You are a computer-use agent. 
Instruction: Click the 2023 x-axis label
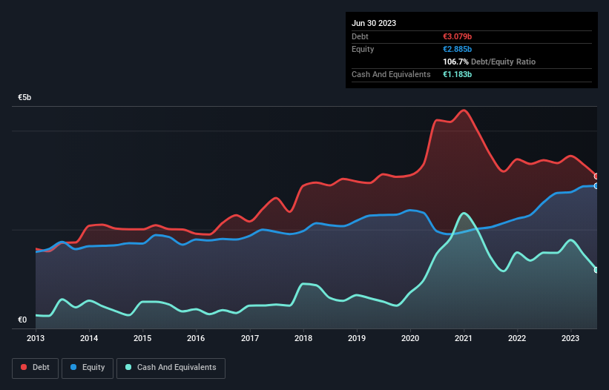[x=570, y=338]
